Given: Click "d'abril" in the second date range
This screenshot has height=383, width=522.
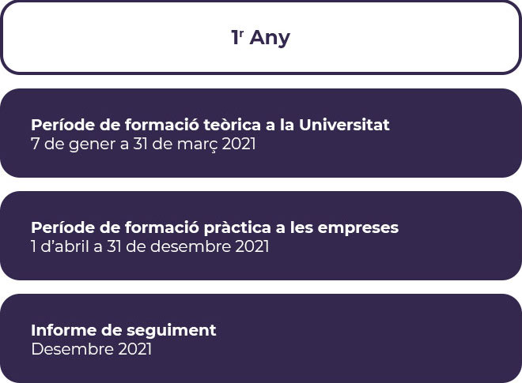Looking at the screenshot, I should pyautogui.click(x=65, y=246).
